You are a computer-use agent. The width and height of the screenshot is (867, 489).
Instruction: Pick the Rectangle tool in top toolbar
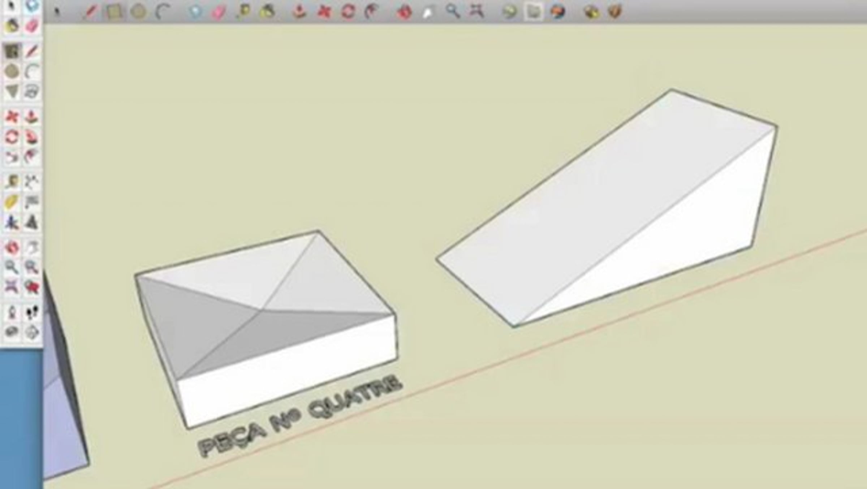[114, 12]
